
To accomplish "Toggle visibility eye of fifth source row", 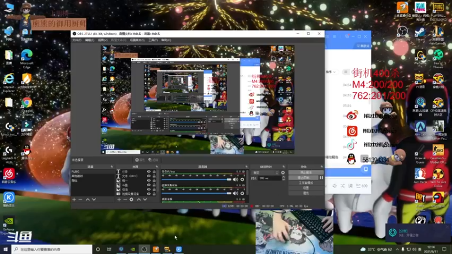I will (x=149, y=190).
